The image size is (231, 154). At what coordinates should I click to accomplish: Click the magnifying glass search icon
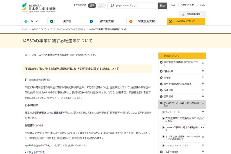(x=112, y=6)
